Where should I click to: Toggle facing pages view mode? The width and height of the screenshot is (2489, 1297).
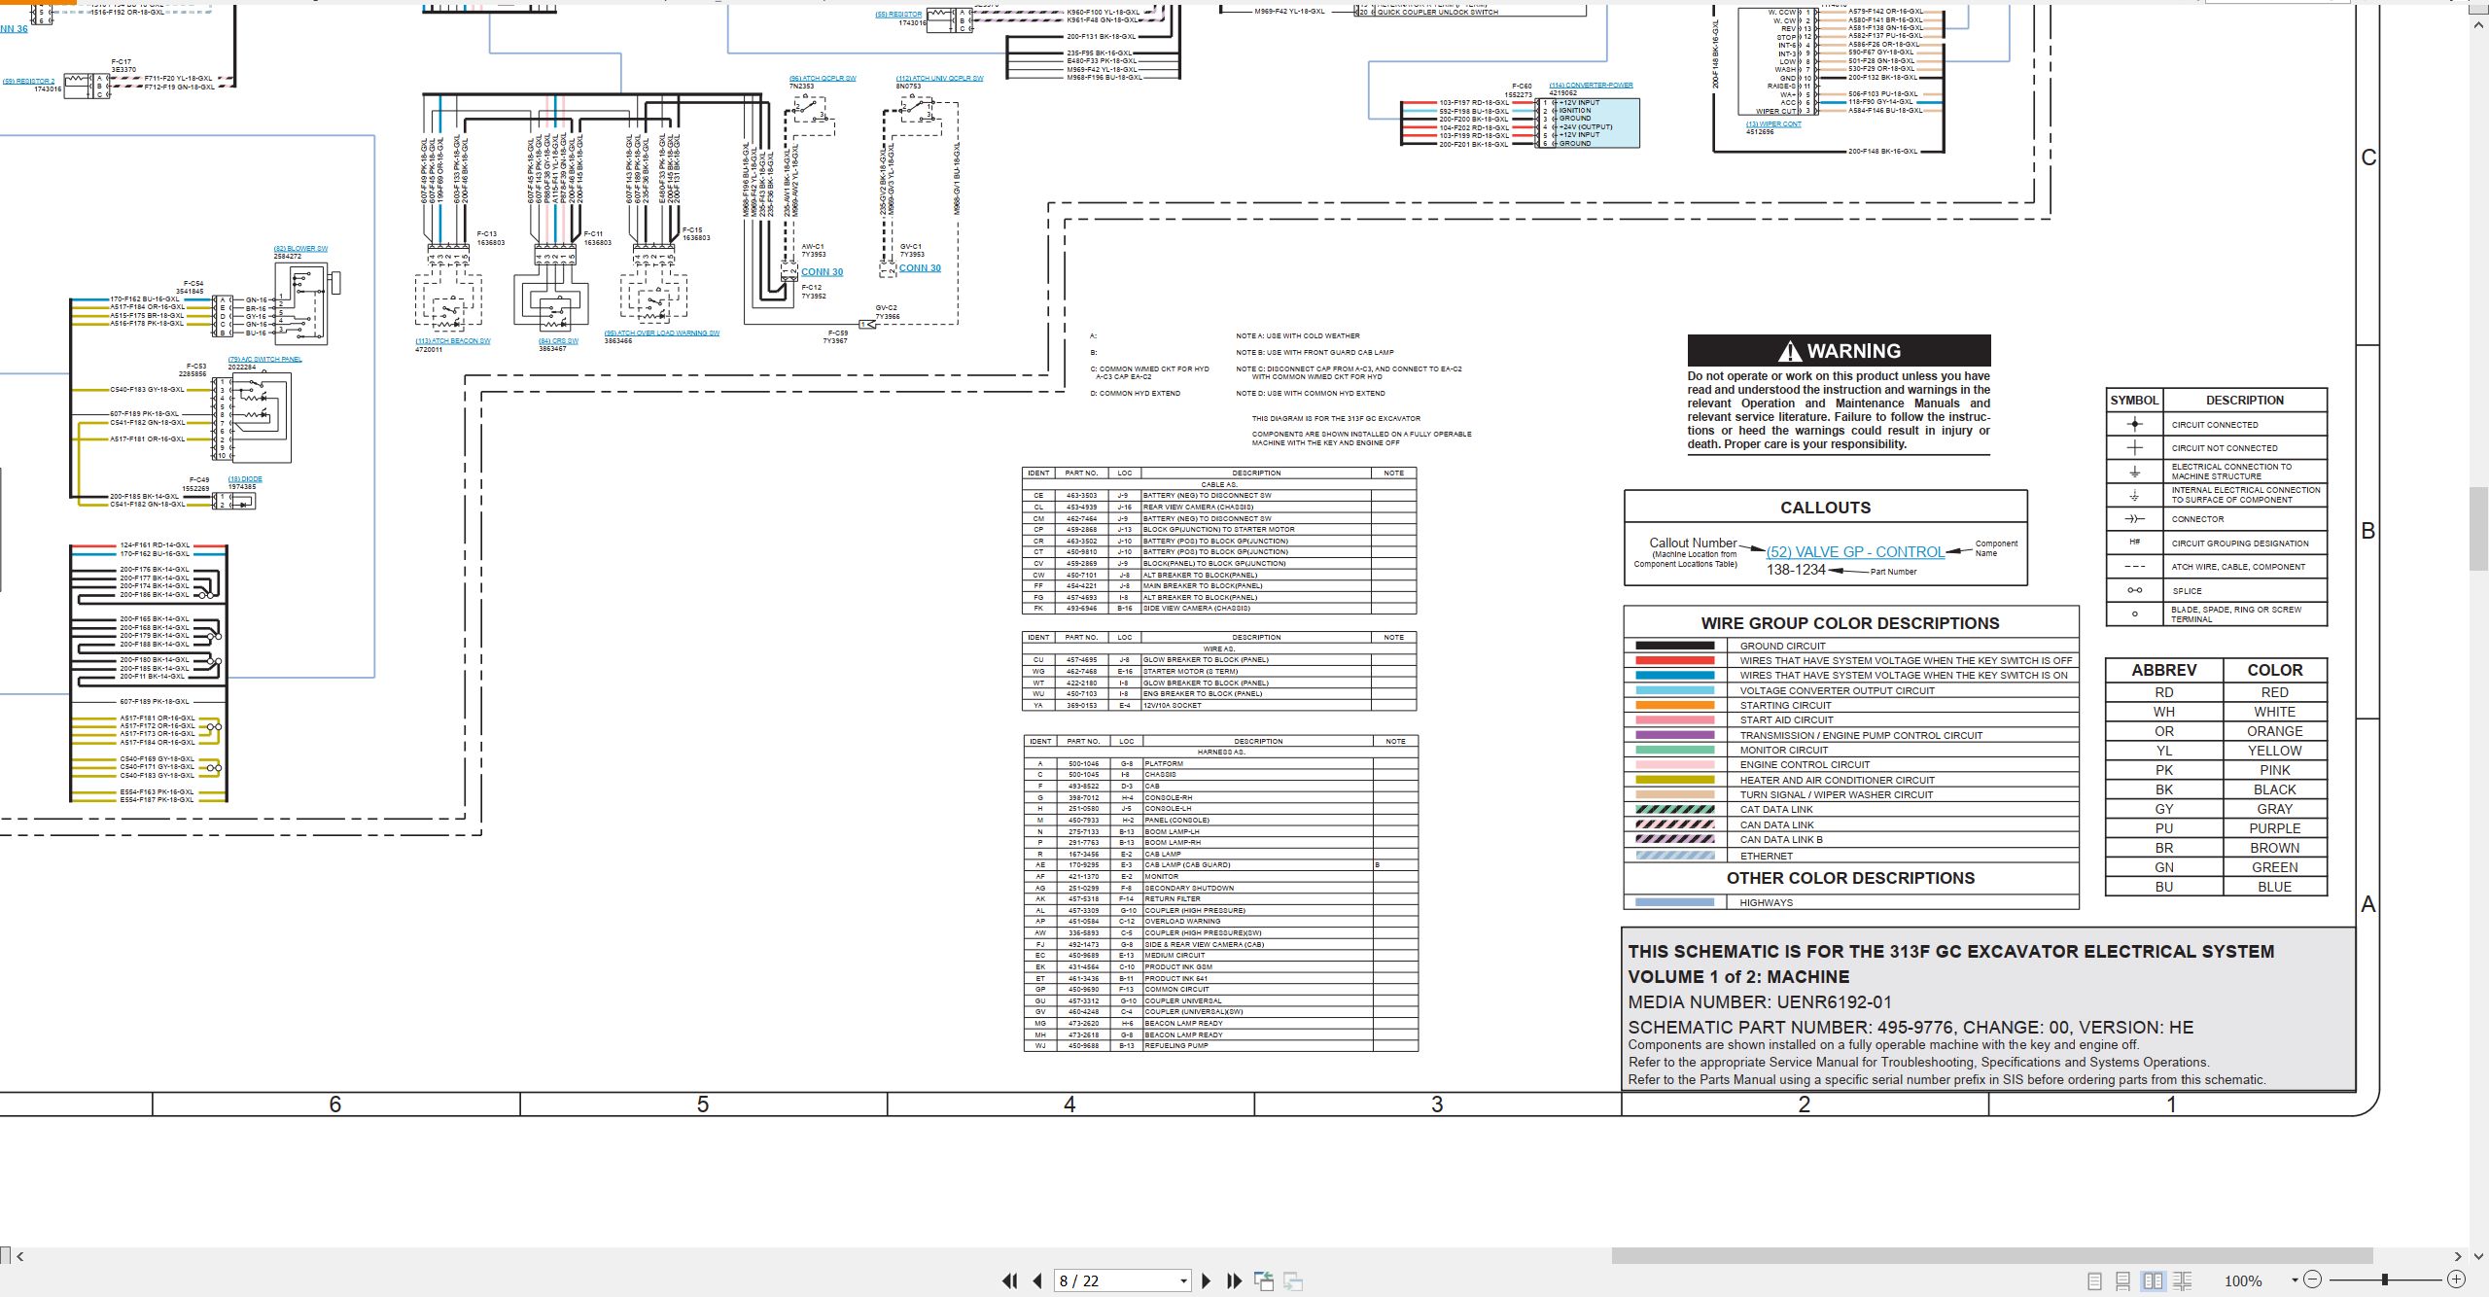coord(2154,1281)
